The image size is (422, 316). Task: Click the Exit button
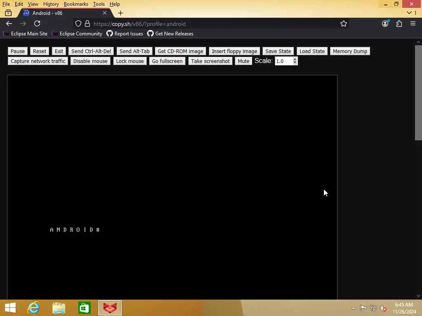coord(59,51)
